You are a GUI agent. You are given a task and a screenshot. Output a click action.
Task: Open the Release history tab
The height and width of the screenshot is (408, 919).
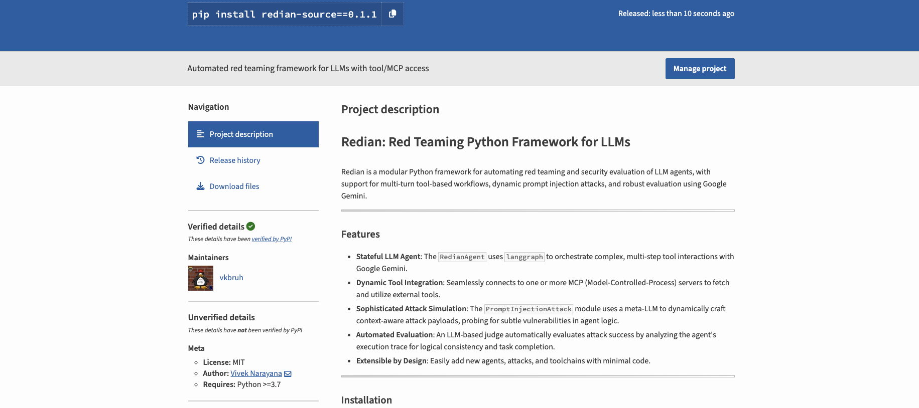point(253,160)
